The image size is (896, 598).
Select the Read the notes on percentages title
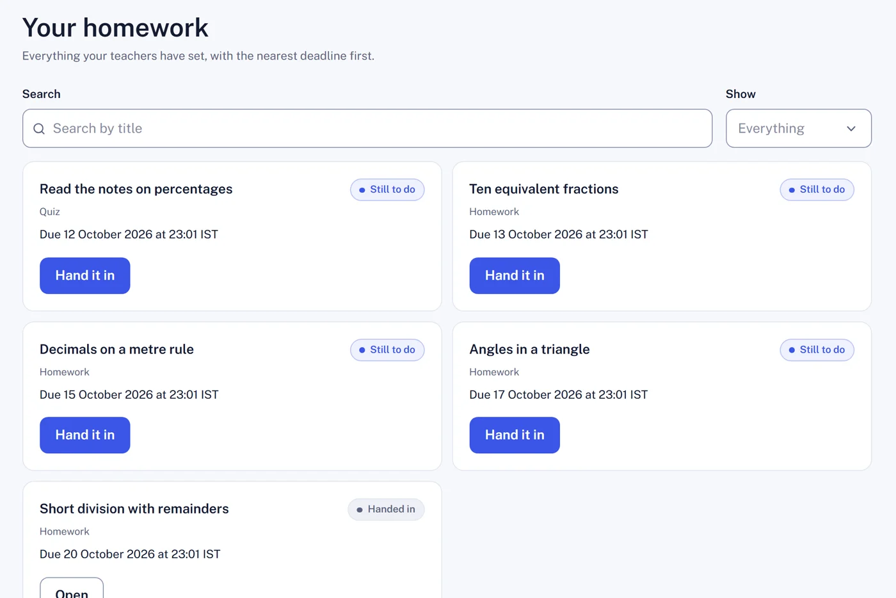(136, 189)
